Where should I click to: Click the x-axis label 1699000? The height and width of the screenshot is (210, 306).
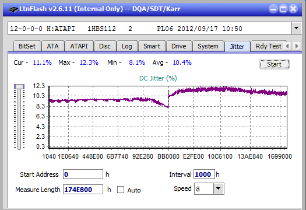[x=280, y=156]
